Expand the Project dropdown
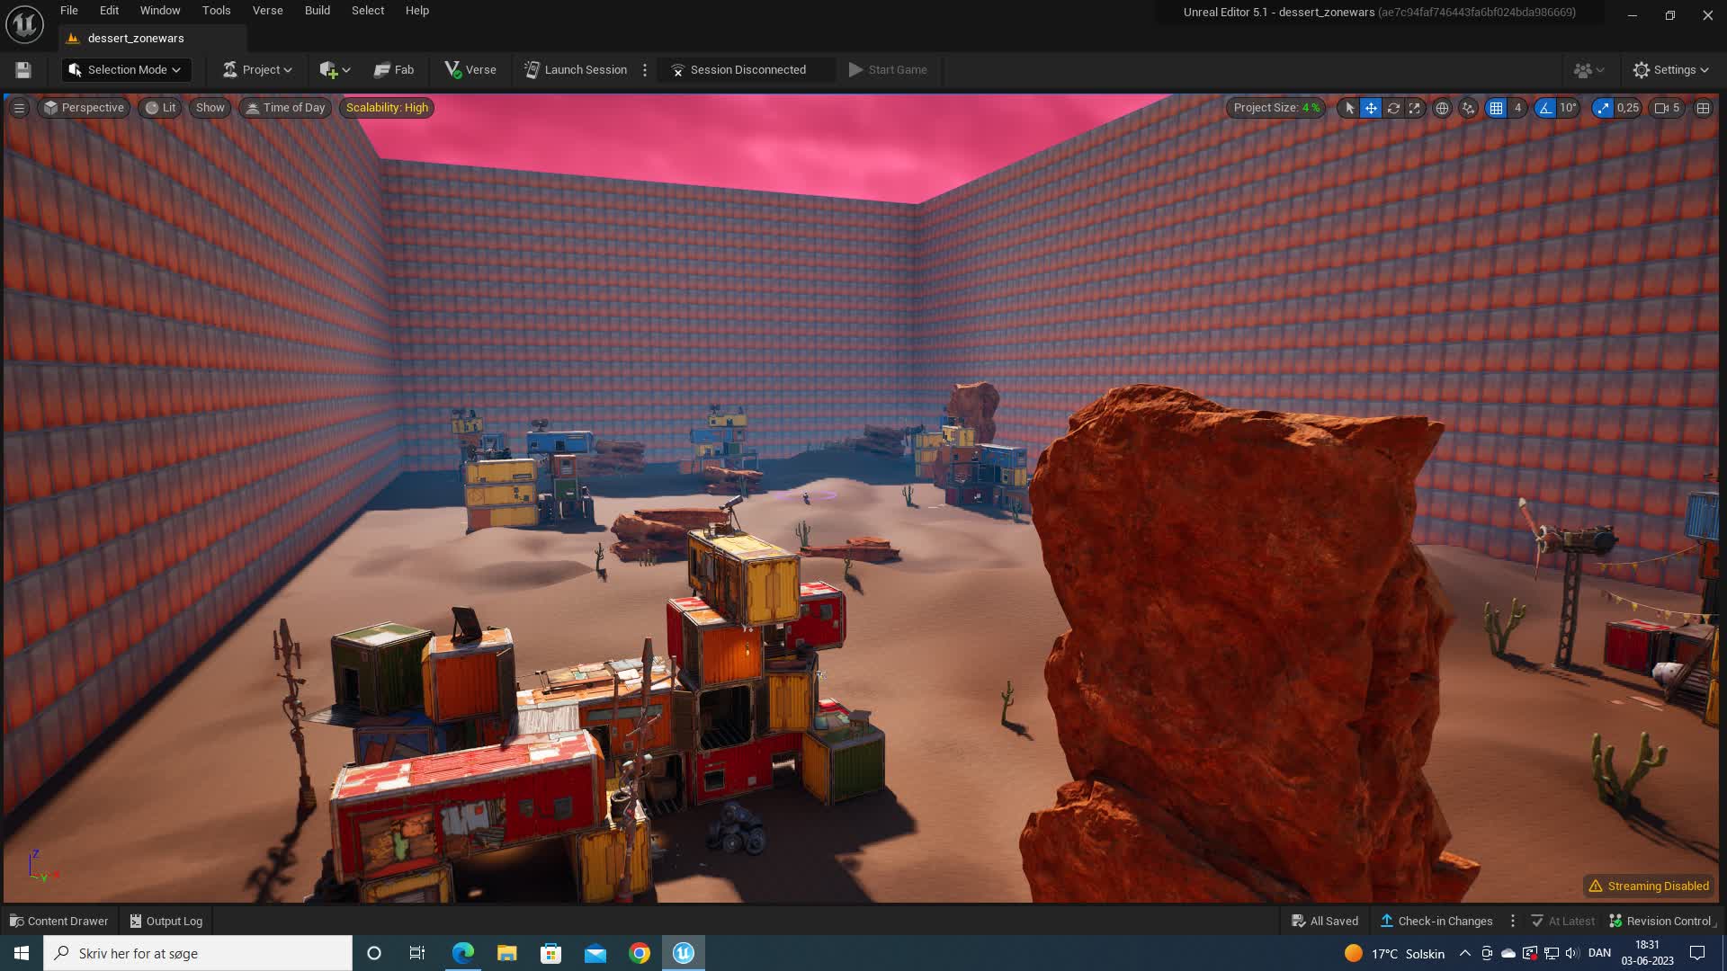1727x971 pixels. tap(257, 70)
